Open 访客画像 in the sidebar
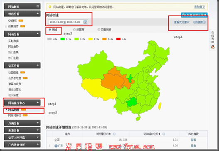This screenshot has height=151, width=219. click(13, 72)
